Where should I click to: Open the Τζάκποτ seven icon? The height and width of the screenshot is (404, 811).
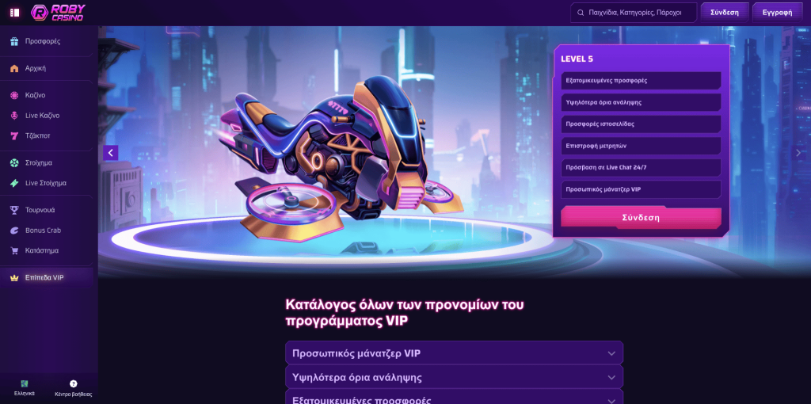click(x=14, y=135)
